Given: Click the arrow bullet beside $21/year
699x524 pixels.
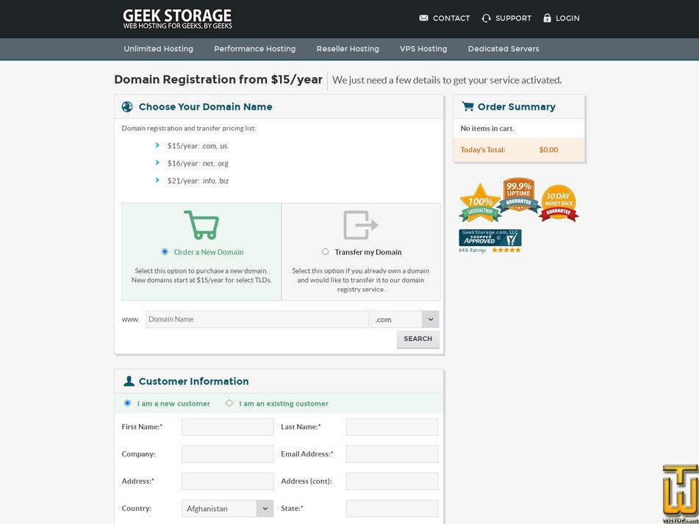Looking at the screenshot, I should 157,180.
